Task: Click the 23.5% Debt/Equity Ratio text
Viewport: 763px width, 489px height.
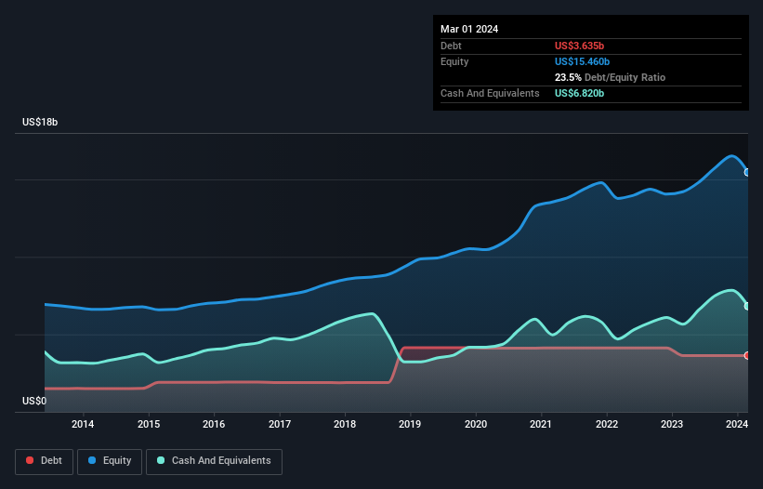Action: [610, 77]
